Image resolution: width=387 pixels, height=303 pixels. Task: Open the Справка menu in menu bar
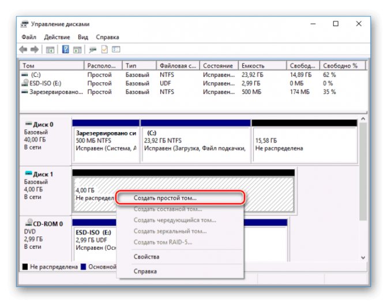pos(107,37)
